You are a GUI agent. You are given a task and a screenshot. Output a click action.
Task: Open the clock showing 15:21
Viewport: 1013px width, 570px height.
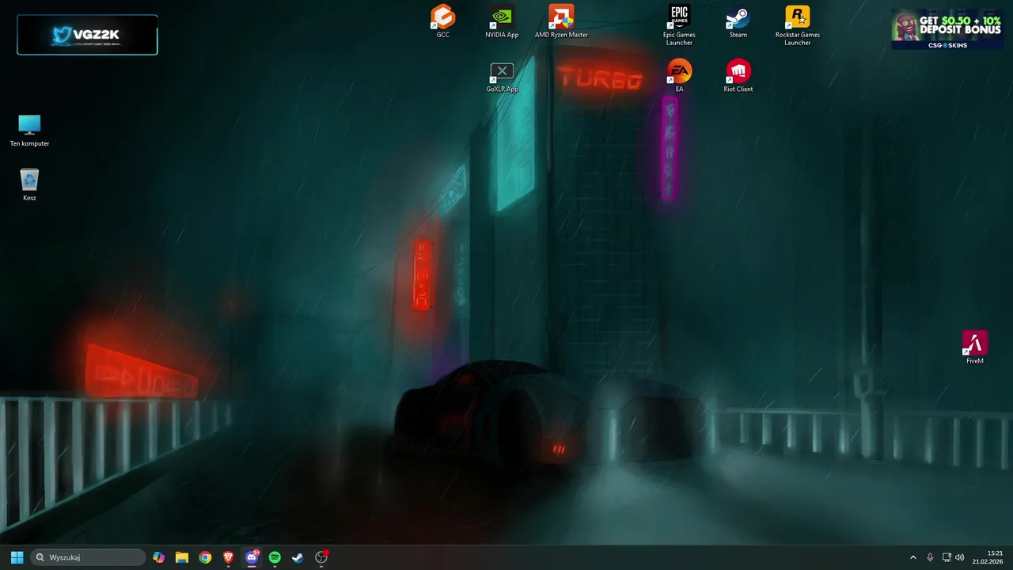[988, 557]
